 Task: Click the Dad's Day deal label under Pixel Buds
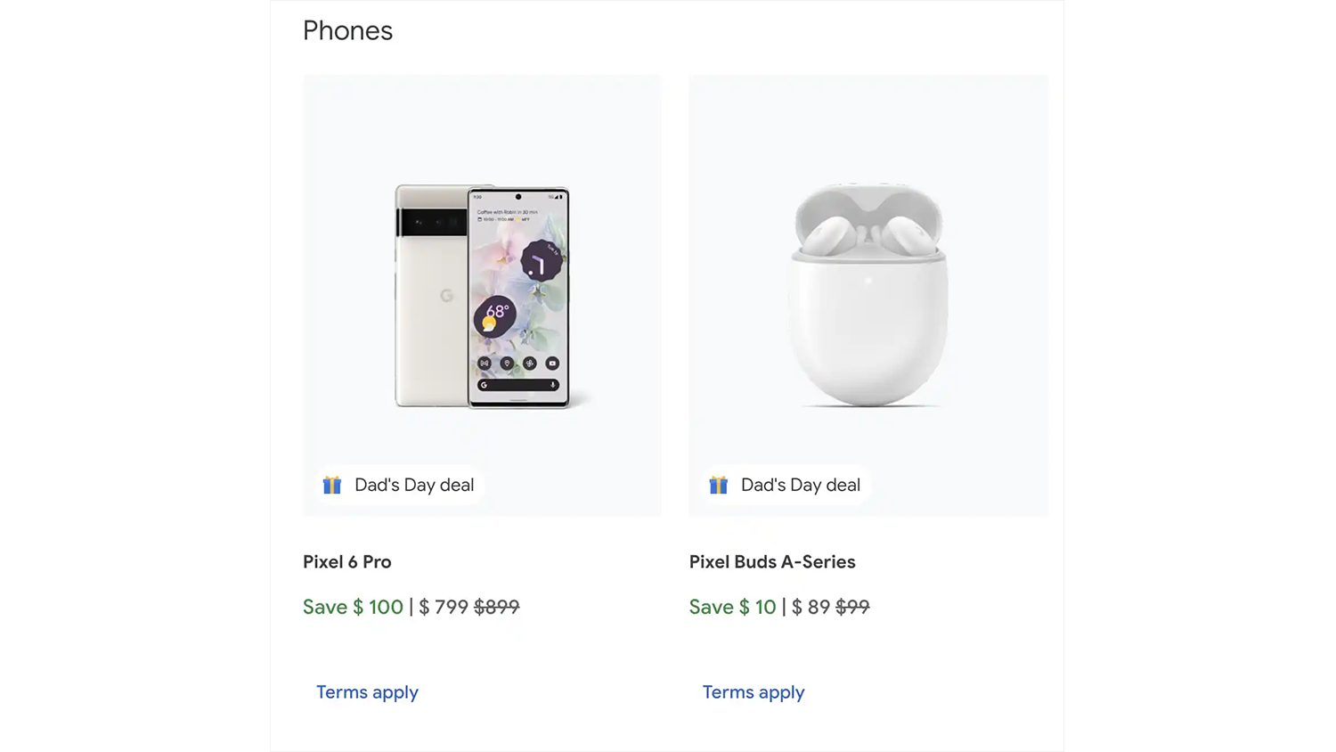(801, 485)
